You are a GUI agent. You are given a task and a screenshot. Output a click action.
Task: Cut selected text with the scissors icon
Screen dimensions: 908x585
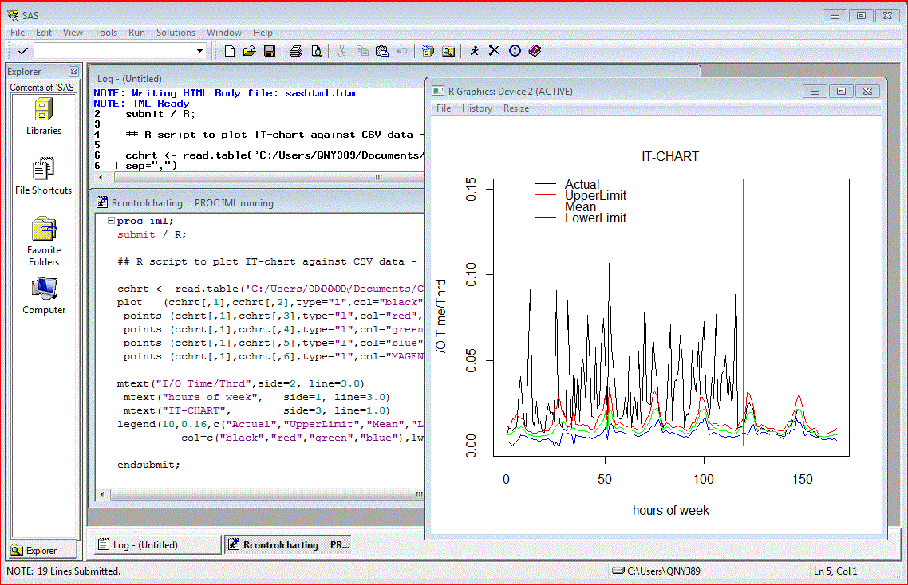click(341, 50)
